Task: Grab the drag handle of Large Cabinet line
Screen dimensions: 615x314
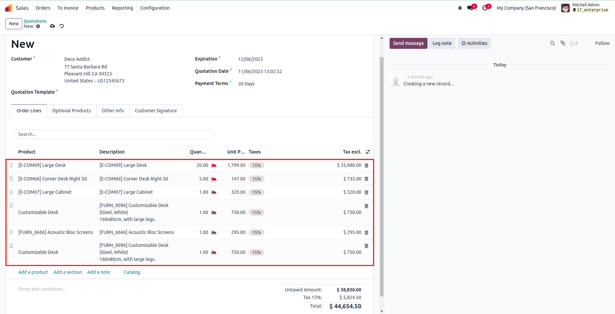Action: tap(11, 192)
